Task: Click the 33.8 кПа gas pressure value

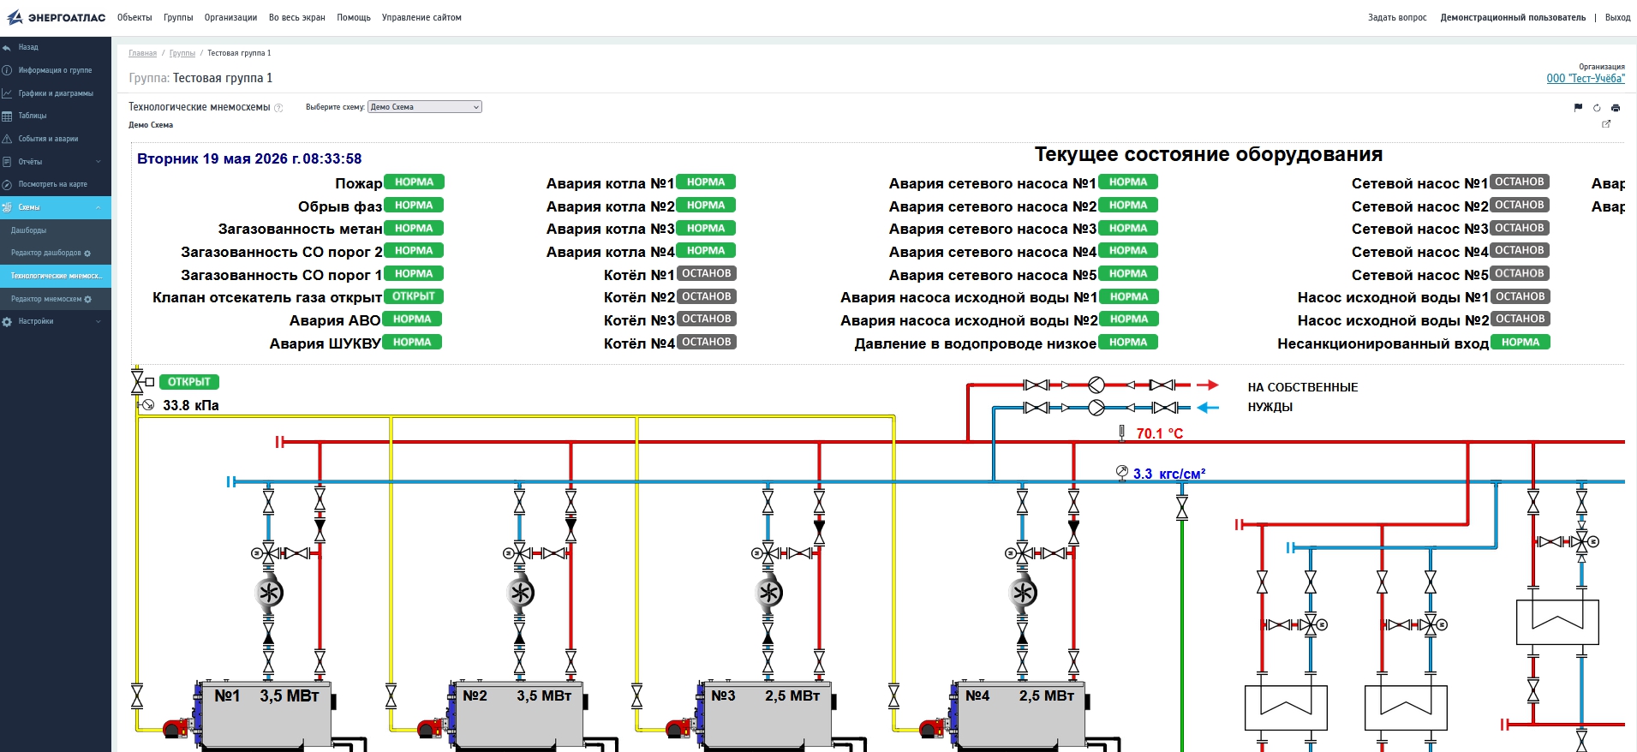Action: [191, 405]
